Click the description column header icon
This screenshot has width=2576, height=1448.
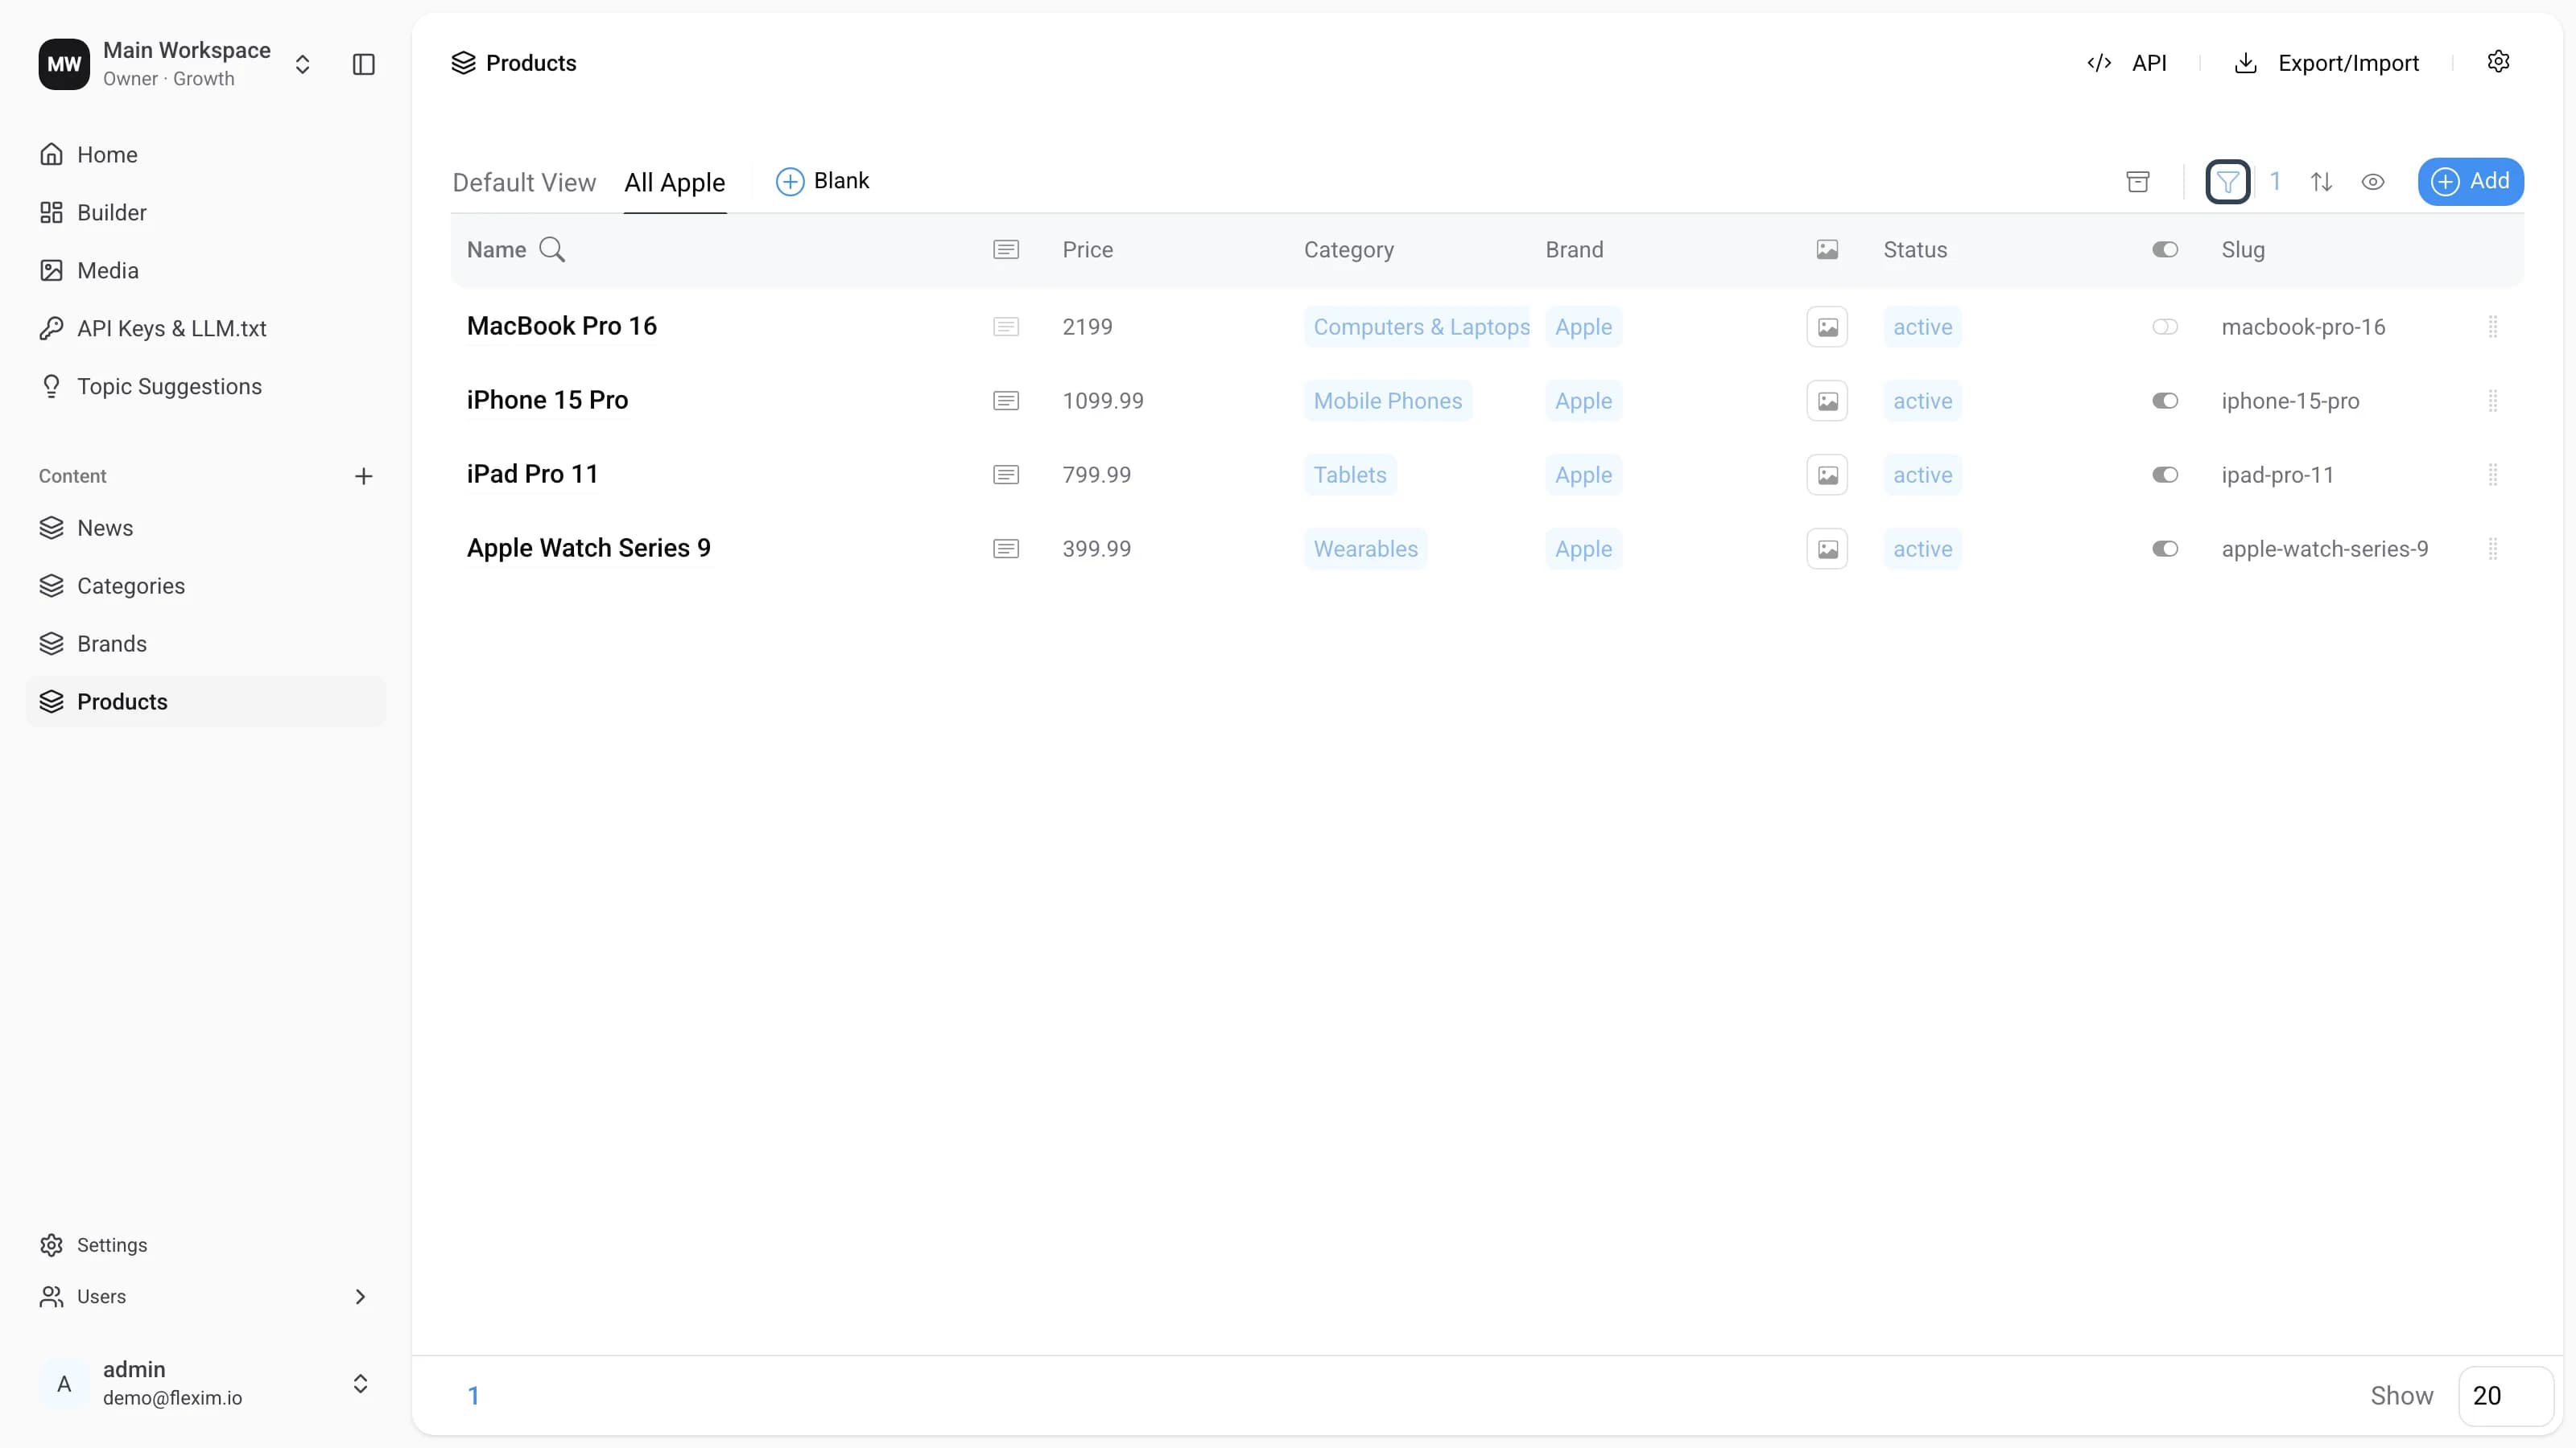1006,250
